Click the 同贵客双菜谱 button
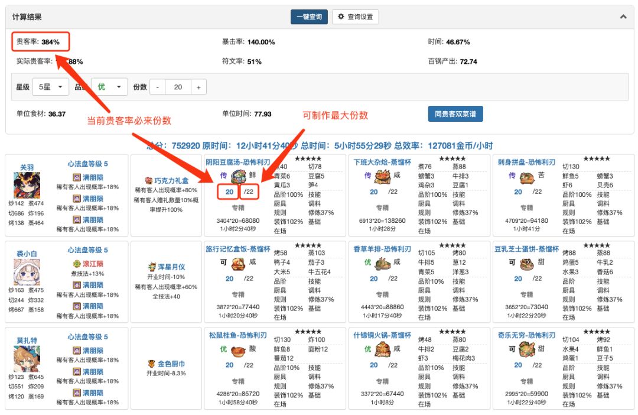638x415 pixels. 455,114
